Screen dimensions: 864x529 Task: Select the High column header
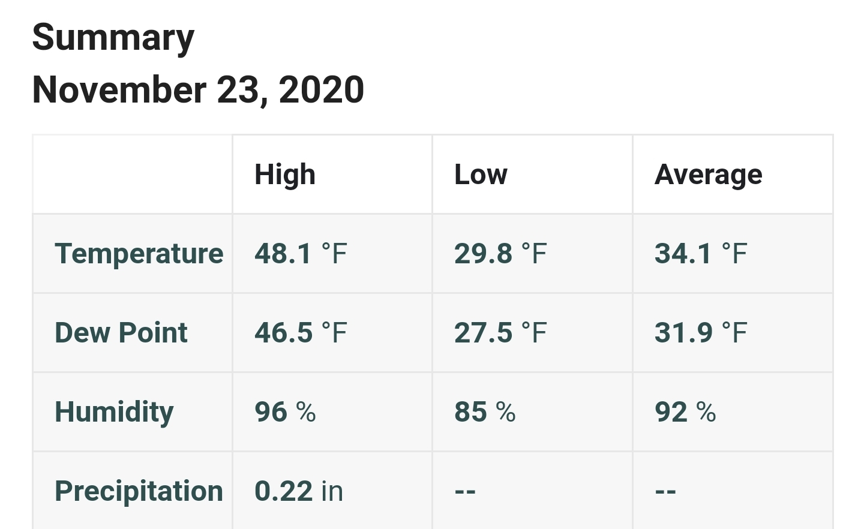click(x=285, y=175)
